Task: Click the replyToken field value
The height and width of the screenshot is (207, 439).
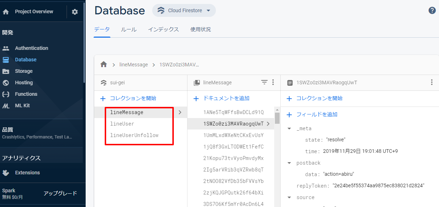Action: pyautogui.click(x=379, y=186)
